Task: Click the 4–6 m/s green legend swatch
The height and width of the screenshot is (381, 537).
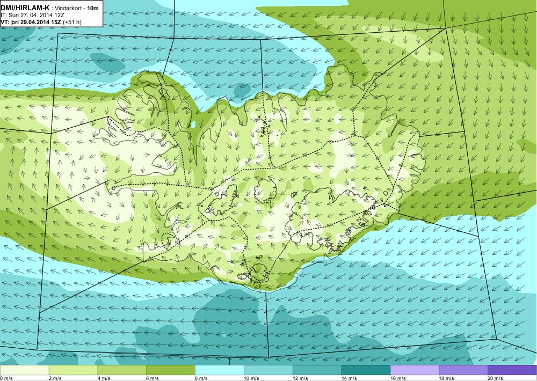Action: (122, 370)
